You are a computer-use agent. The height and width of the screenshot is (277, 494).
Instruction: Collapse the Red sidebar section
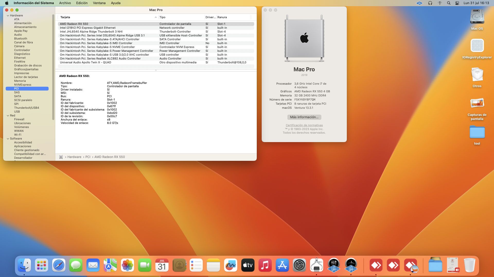pyautogui.click(x=8, y=116)
